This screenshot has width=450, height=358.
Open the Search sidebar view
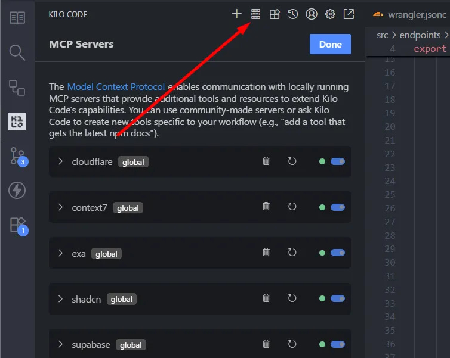(x=17, y=52)
